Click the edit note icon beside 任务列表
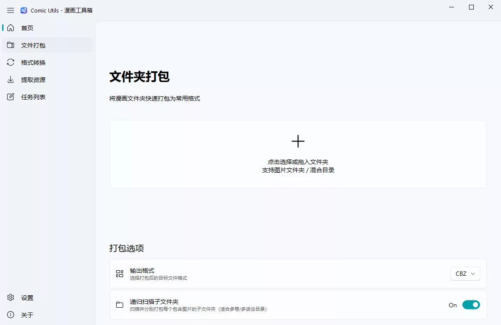This screenshot has width=501, height=325. click(x=10, y=97)
